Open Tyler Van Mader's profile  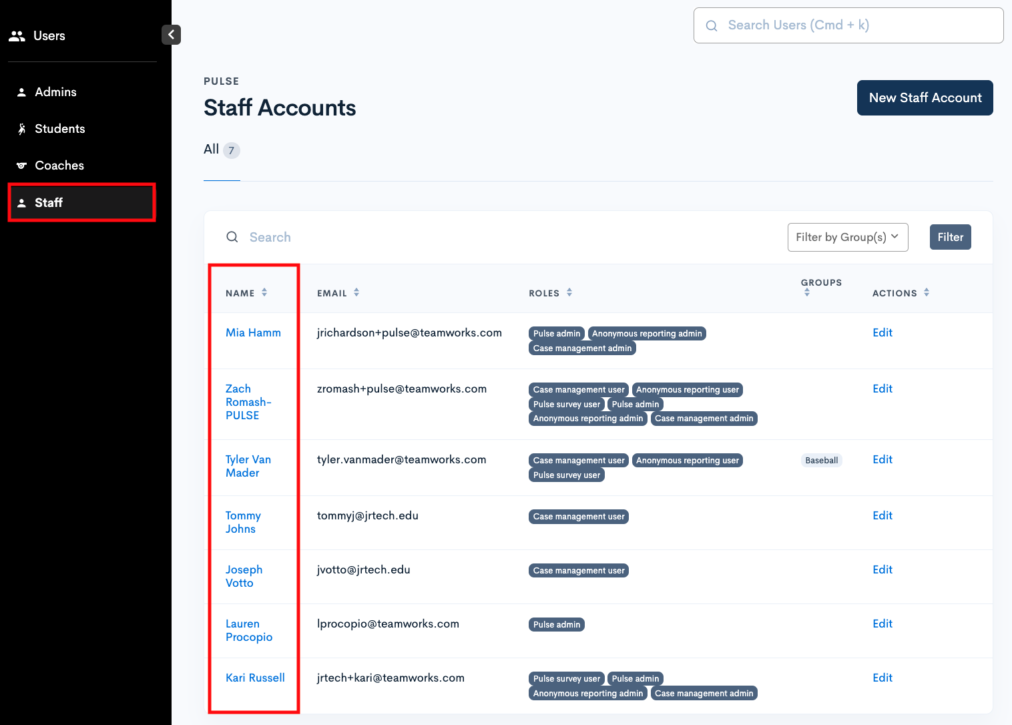[x=248, y=466]
